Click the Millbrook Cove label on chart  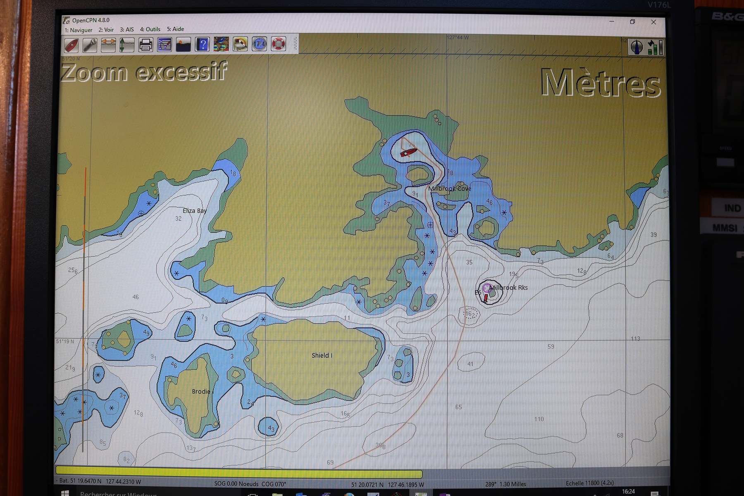click(449, 188)
